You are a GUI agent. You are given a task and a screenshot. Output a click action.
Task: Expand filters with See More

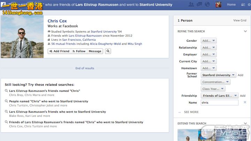pyautogui.click(x=191, y=112)
